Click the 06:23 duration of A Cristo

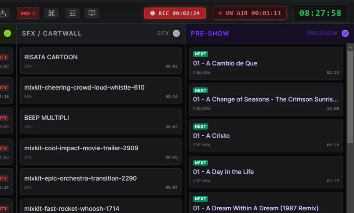point(333,144)
